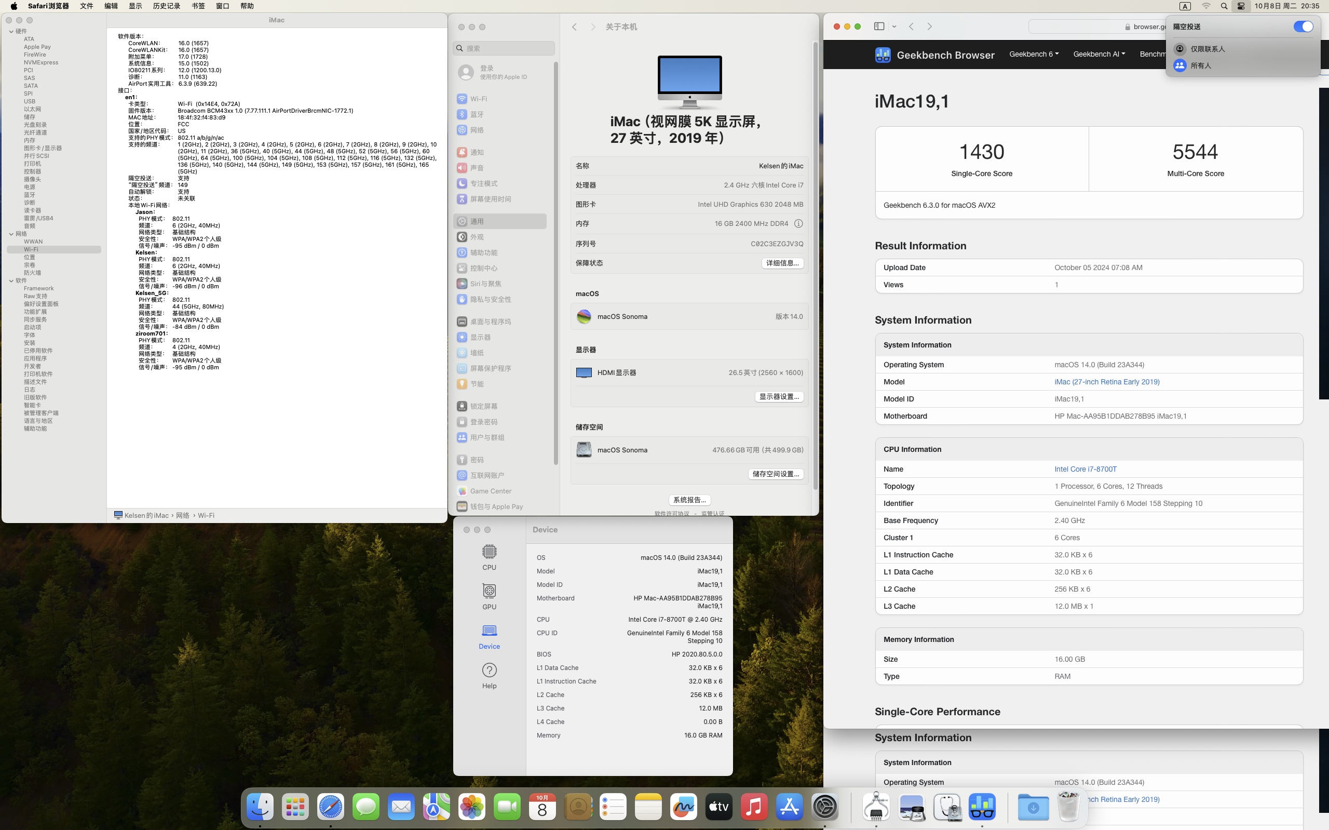Open Focus (专注模式) settings

500,183
